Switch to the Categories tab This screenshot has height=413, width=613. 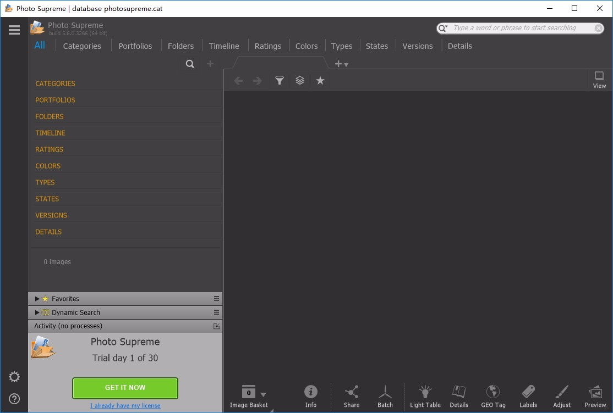[81, 46]
